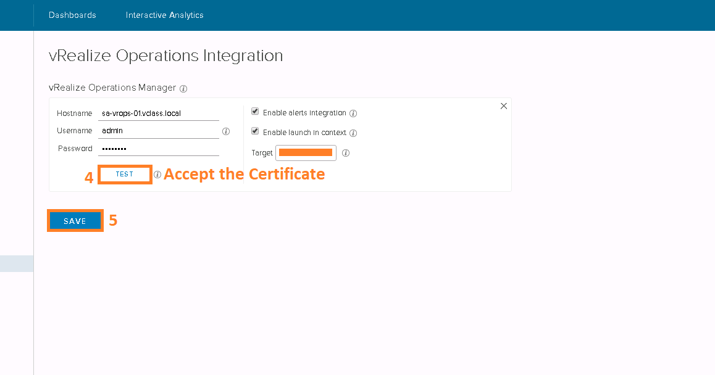The height and width of the screenshot is (375, 715).
Task: Toggle Enable alerts integration checkbox
Action: click(x=255, y=112)
